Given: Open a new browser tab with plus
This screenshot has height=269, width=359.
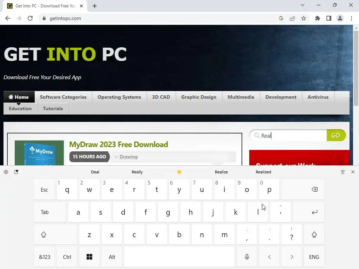Looking at the screenshot, I should pos(95,6).
